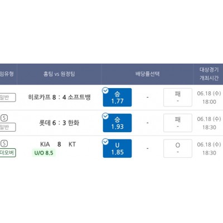Viewport: 223px width, 223px height.
Task: Toggle the U 1.85 under bet
Action: click(117, 148)
